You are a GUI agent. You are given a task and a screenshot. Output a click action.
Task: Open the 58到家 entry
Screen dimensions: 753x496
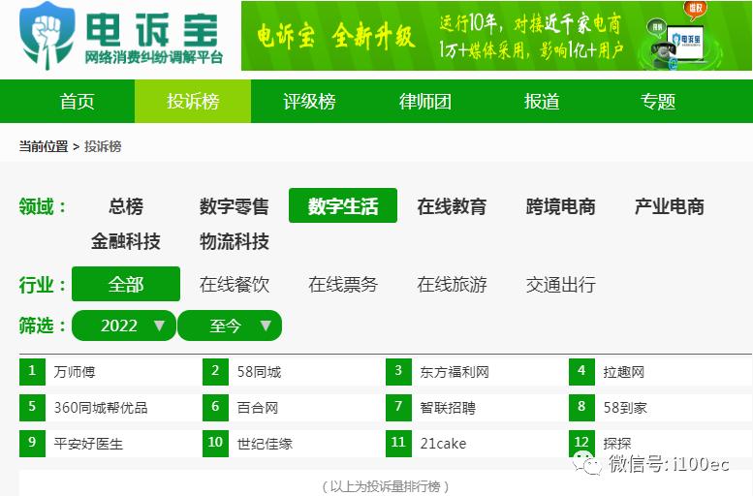click(625, 408)
